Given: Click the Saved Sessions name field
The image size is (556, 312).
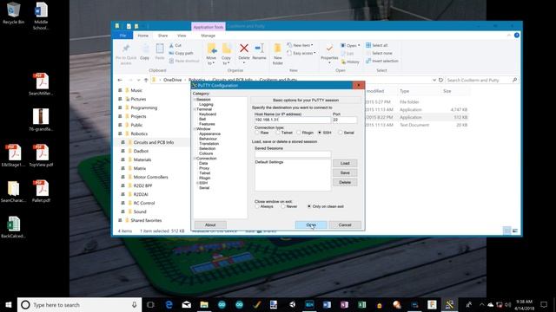Looking at the screenshot, I should (x=293, y=154).
